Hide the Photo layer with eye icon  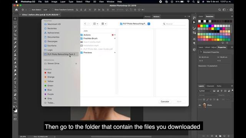point(200,105)
